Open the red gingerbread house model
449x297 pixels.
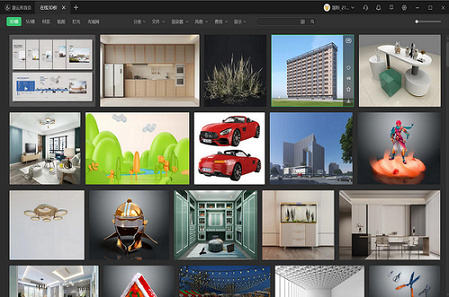(x=139, y=281)
